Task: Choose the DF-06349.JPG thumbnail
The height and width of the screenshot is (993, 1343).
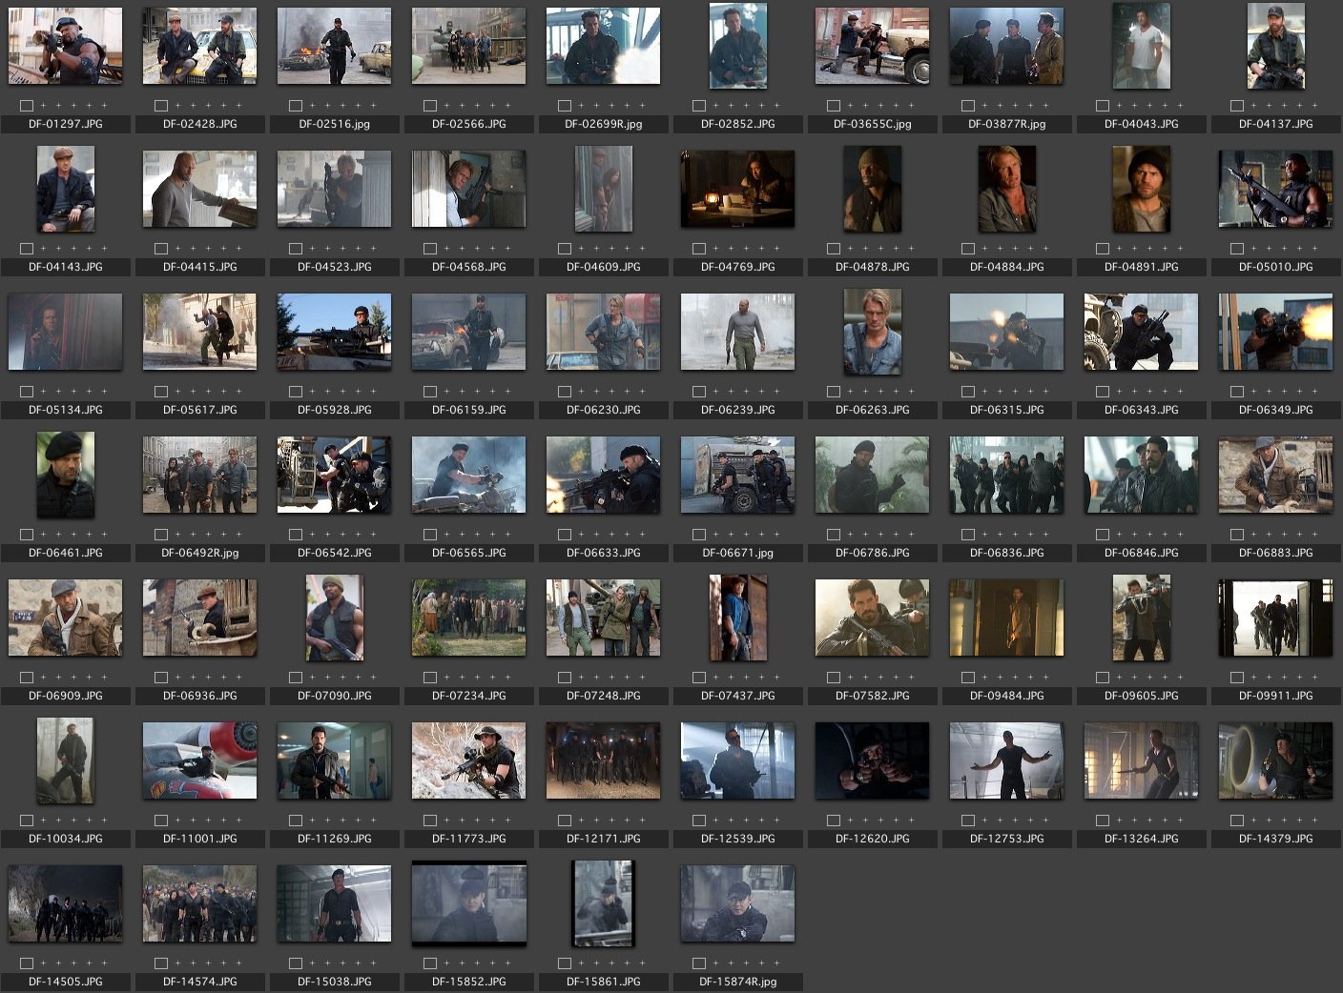Action: click(x=1275, y=332)
